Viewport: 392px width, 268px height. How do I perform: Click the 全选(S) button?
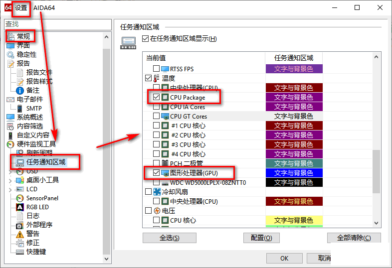tap(170, 238)
